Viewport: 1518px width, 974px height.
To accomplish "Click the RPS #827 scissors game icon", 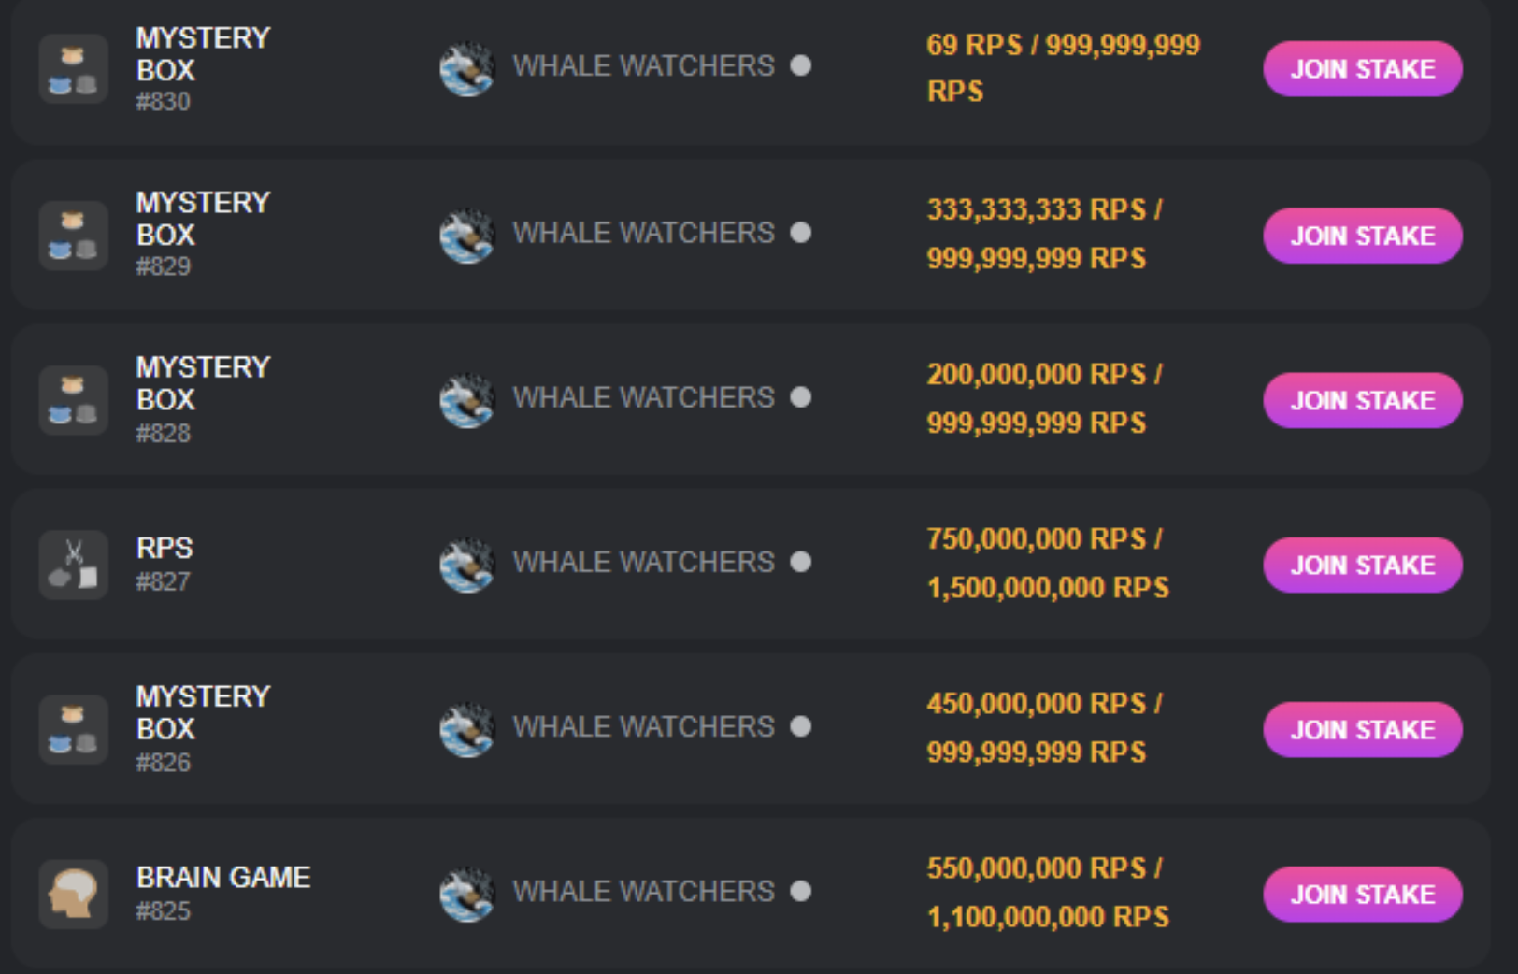I will (x=74, y=565).
